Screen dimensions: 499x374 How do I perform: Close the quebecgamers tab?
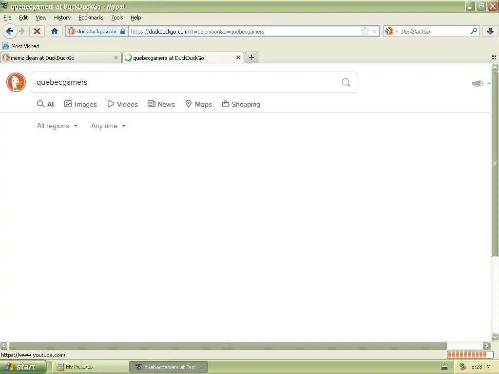[x=238, y=57]
